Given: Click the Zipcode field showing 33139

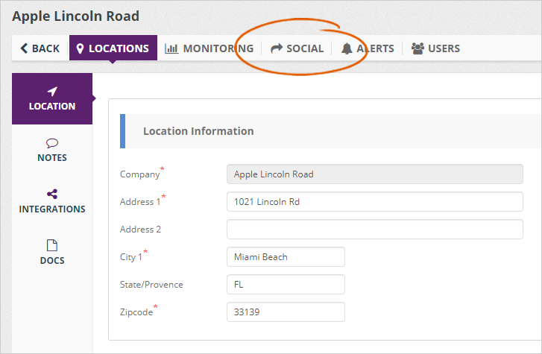Looking at the screenshot, I should point(286,312).
